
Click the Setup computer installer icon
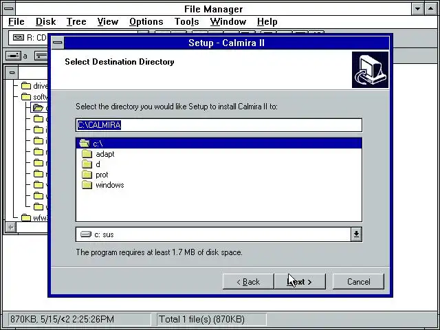(370, 70)
